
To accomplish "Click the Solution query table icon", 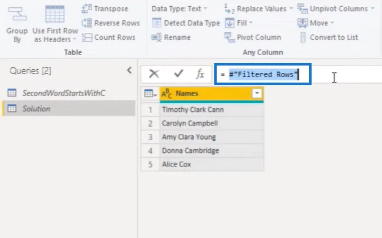I will (x=12, y=108).
